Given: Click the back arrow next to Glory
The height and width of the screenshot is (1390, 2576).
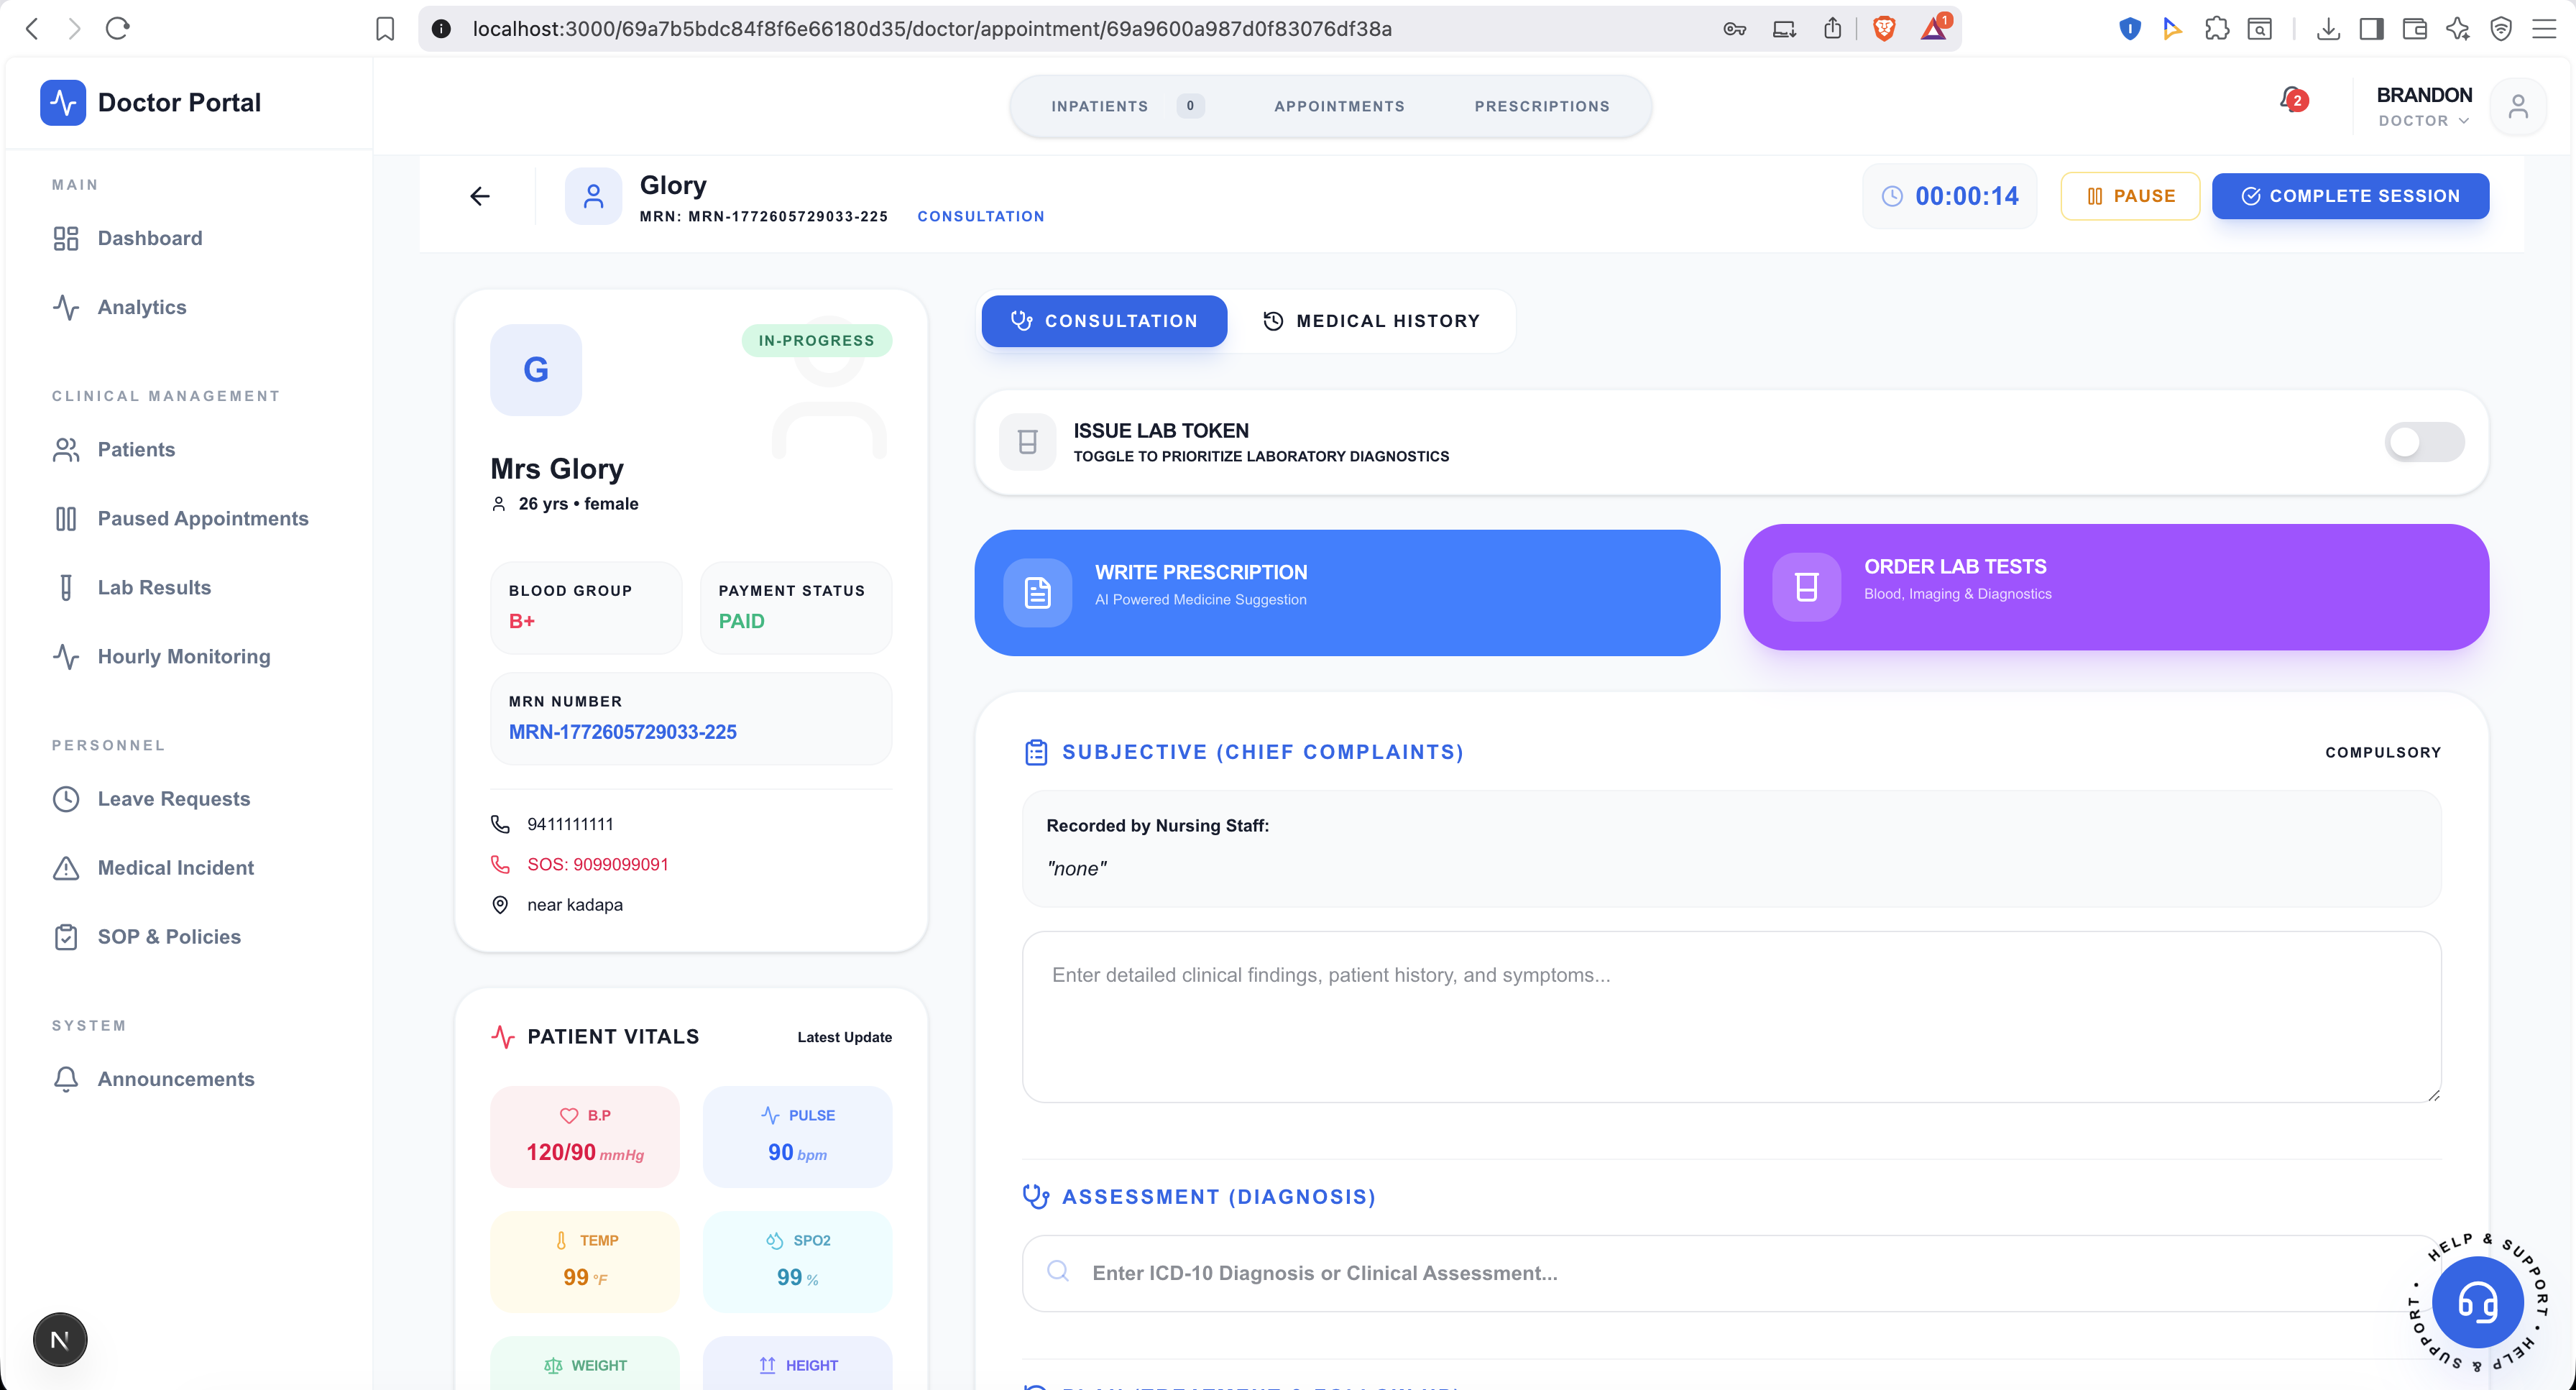Looking at the screenshot, I should coord(480,196).
